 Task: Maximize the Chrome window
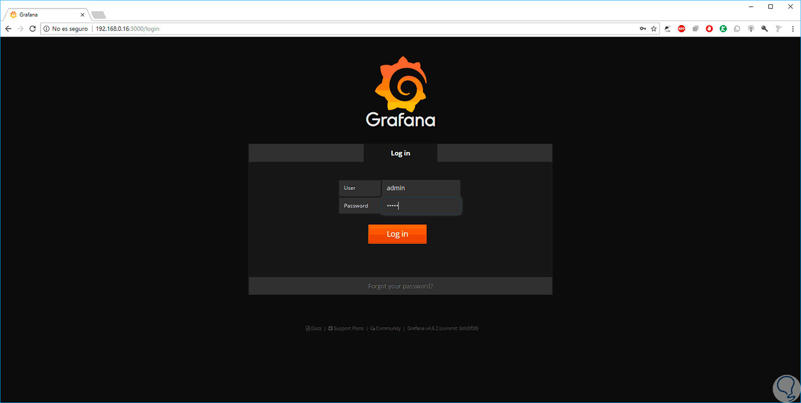[771, 6]
